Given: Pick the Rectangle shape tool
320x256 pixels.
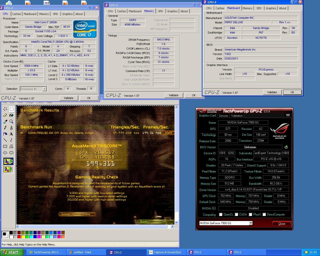Looking at the screenshot, I should (x=5, y=146).
